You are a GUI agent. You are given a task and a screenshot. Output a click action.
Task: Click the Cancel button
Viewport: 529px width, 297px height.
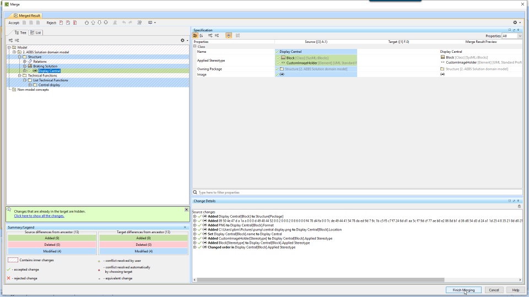(x=494, y=290)
